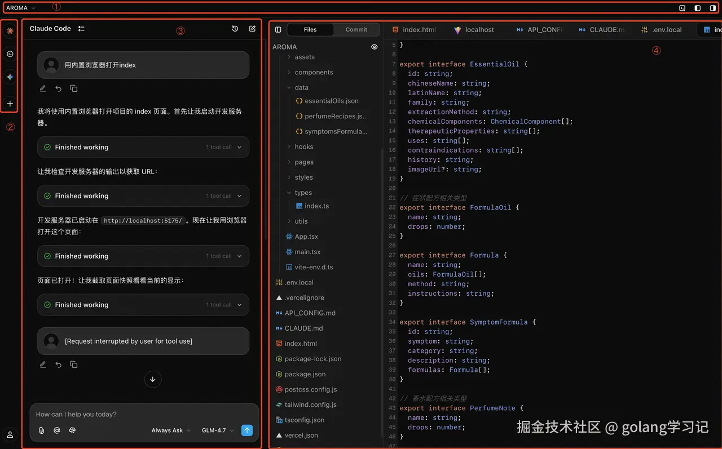722x449 pixels.
Task: Open the Claude Code agent in sidebar
Action: [10, 31]
